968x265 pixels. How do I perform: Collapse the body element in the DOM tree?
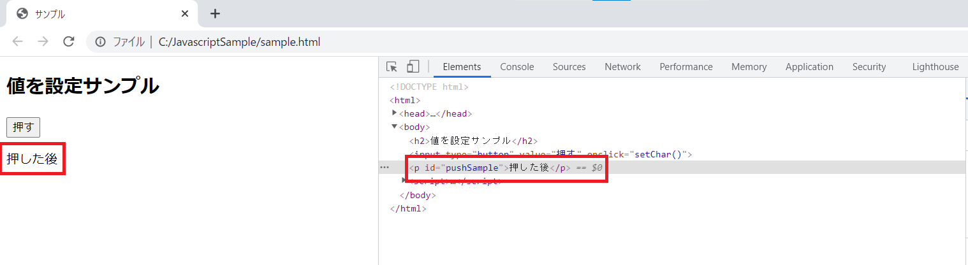click(395, 127)
